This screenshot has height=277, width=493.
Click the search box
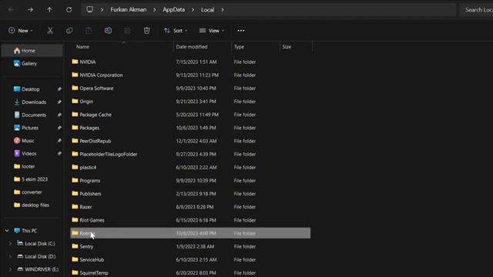[x=477, y=10]
